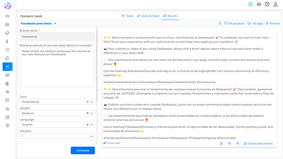283x159 pixels.
Task: Open the image gallery icon in sidebar
Action: point(7,75)
